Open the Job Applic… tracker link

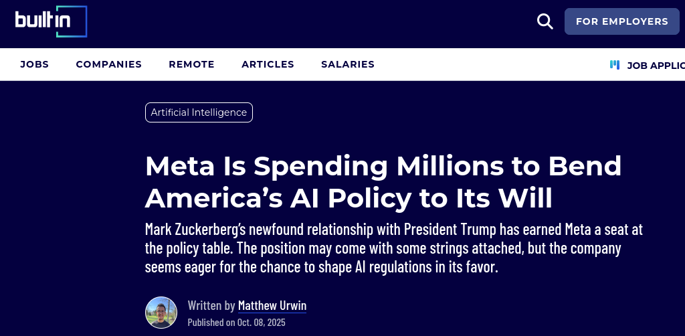tap(656, 66)
